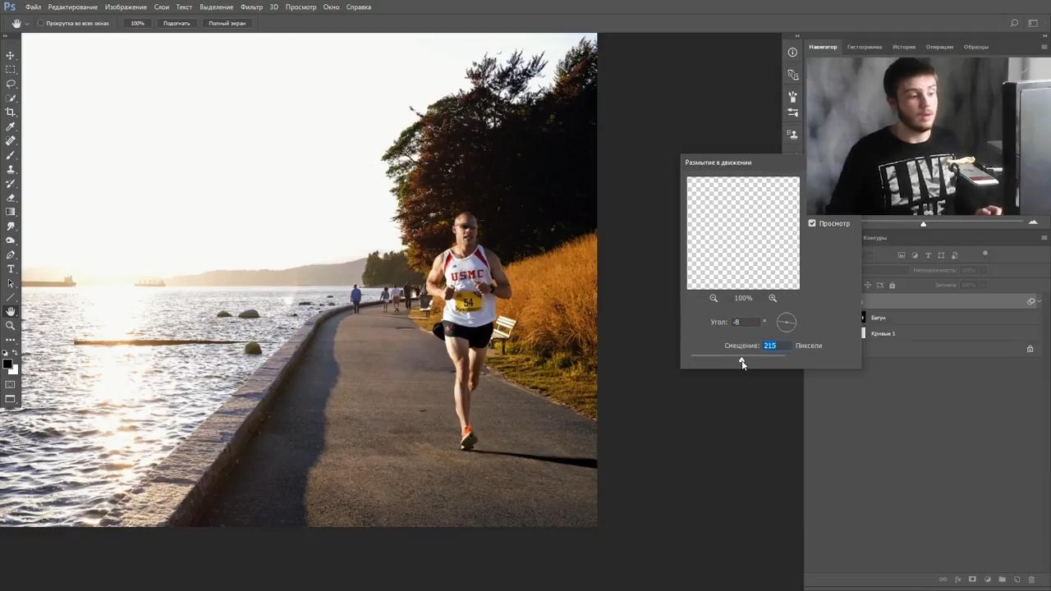Uncheck the Preview (Просмотр) checkbox
Image resolution: width=1051 pixels, height=591 pixels.
point(812,223)
